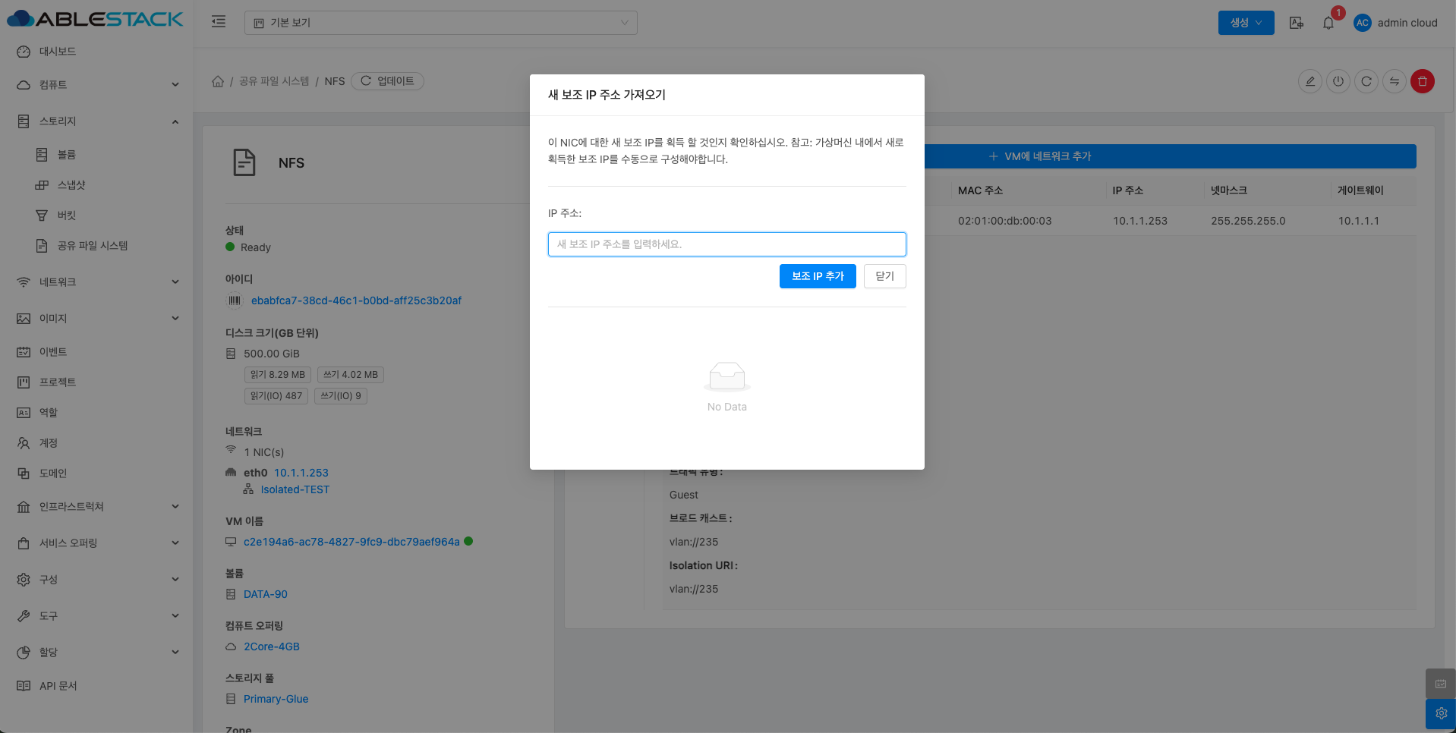The image size is (1456, 733).
Task: Click the admin cloud user name
Action: [1407, 23]
